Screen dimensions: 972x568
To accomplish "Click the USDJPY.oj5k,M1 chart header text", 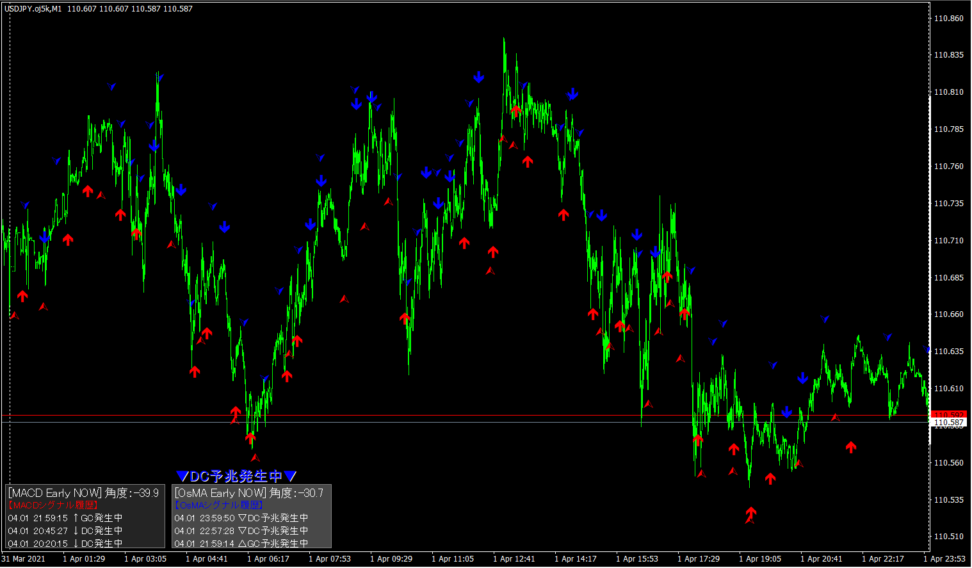I will pyautogui.click(x=33, y=9).
